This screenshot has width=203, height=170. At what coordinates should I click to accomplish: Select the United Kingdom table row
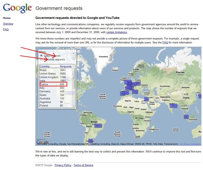56,77
